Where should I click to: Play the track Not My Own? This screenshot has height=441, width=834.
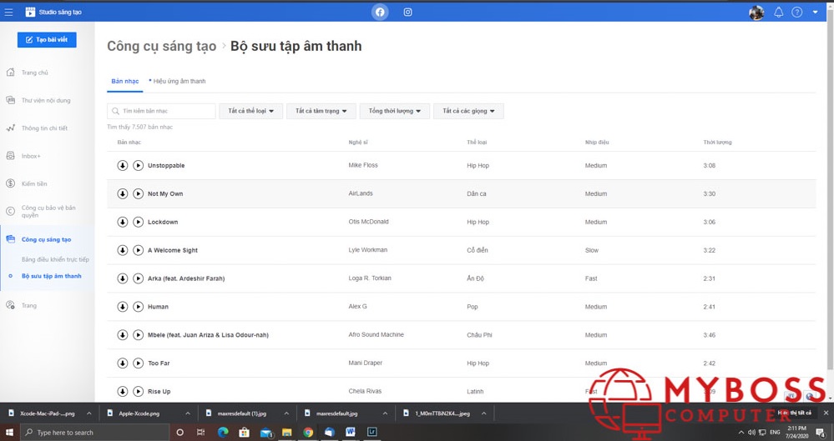pyautogui.click(x=139, y=194)
